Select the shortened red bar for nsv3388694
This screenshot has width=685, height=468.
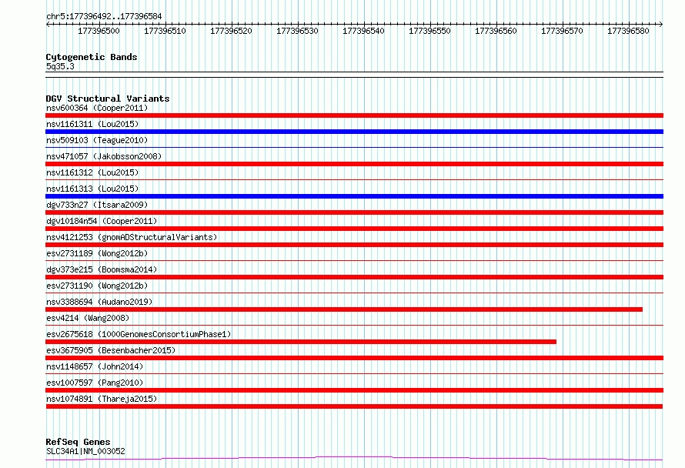tap(344, 309)
